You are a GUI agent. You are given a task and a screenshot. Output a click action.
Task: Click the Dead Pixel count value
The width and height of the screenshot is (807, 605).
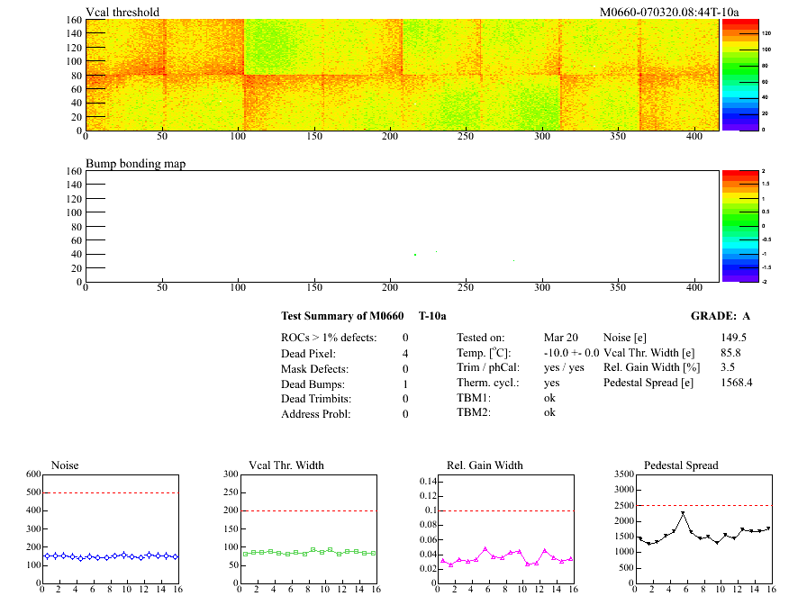click(405, 353)
